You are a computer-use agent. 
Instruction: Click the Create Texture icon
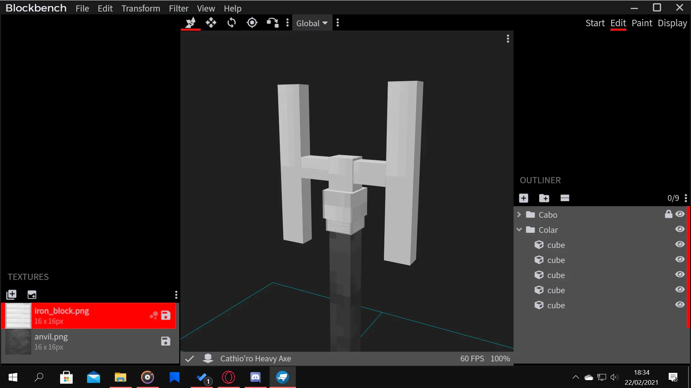pyautogui.click(x=32, y=295)
